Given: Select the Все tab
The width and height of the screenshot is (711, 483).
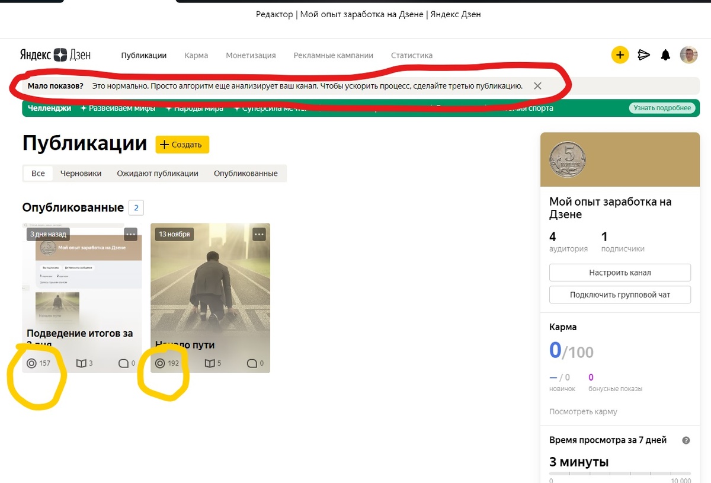Looking at the screenshot, I should pyautogui.click(x=38, y=173).
